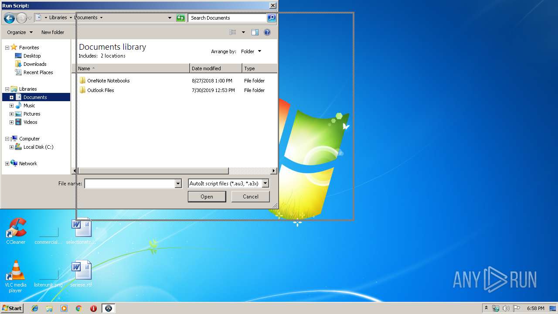
Task: Toggle the preview pane icon
Action: tap(255, 32)
